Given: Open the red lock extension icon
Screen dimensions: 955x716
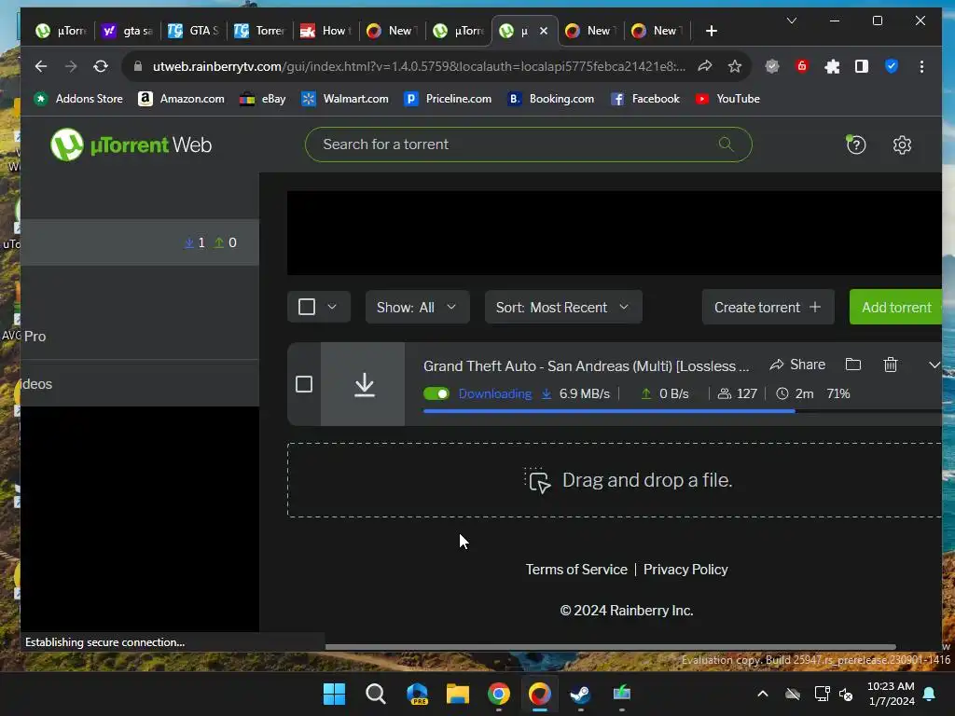Looking at the screenshot, I should point(801,66).
